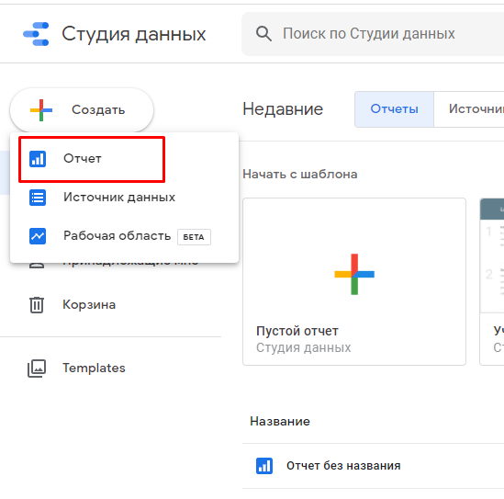The width and height of the screenshot is (504, 499).
Task: Click the Templates gallery icon
Action: 37,369
